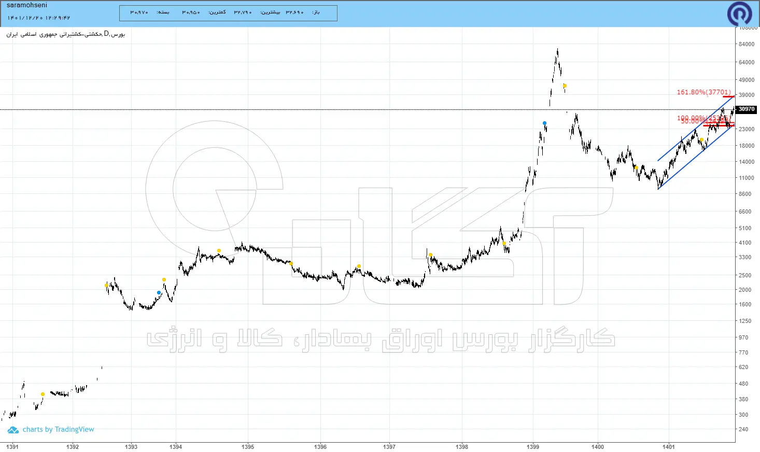The width and height of the screenshot is (760, 452).
Task: Click the year 1394 on time axis
Action: coord(176,447)
